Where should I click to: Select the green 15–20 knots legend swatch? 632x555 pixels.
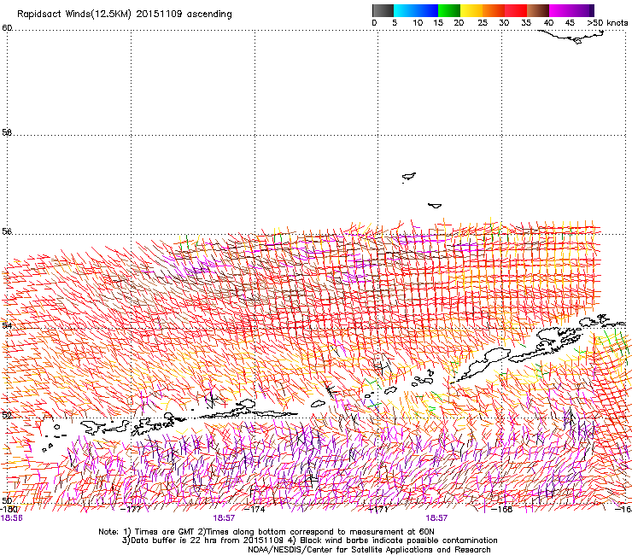tap(449, 10)
